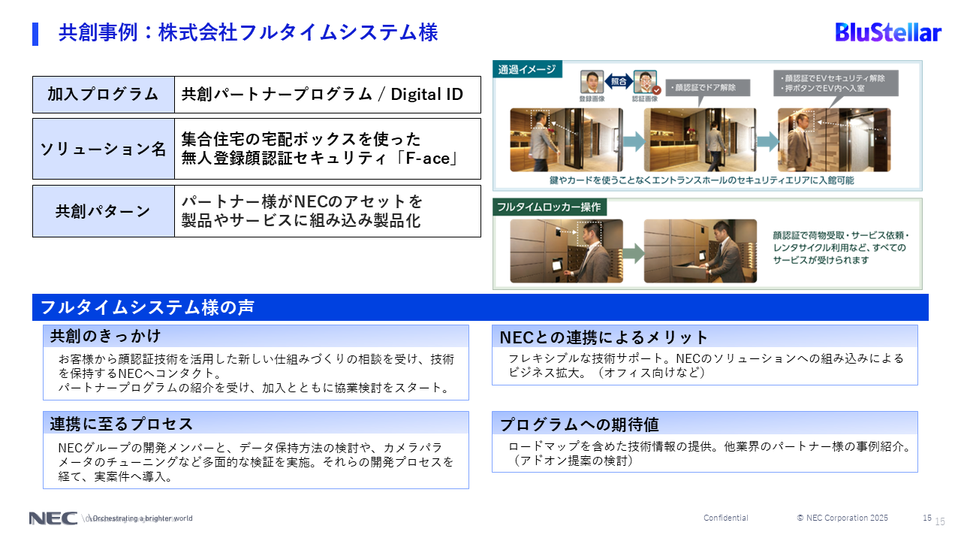This screenshot has height=541, width=961.
Task: Select the slide title 共創事例：株式会社フルタイムシステム様
Action: 249,33
